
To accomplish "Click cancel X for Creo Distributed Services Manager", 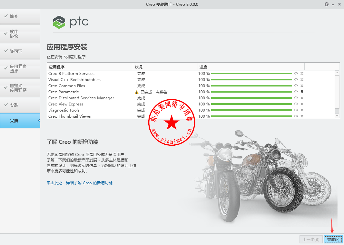I will coord(302,98).
